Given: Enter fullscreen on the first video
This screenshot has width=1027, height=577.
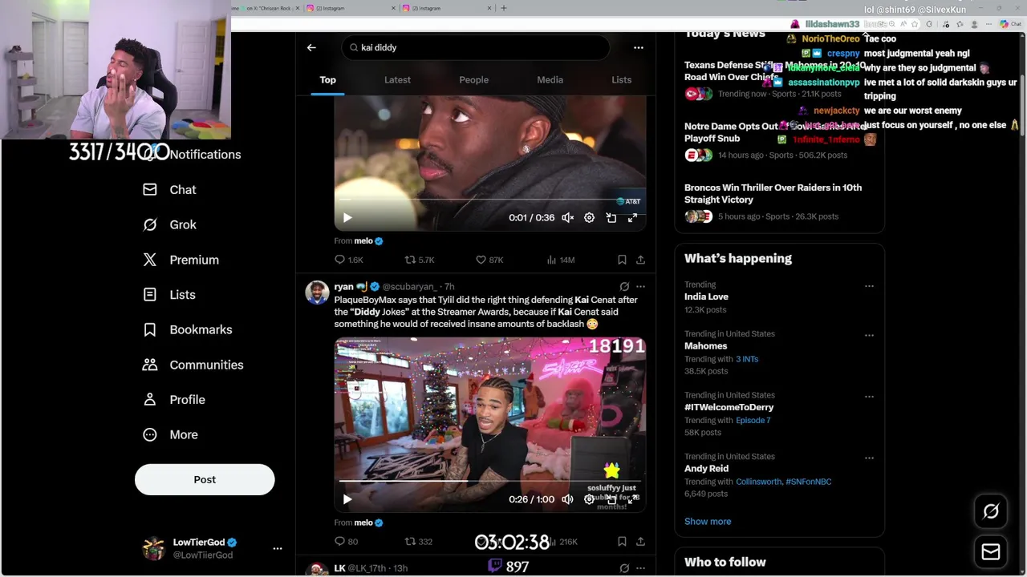Looking at the screenshot, I should 632,217.
